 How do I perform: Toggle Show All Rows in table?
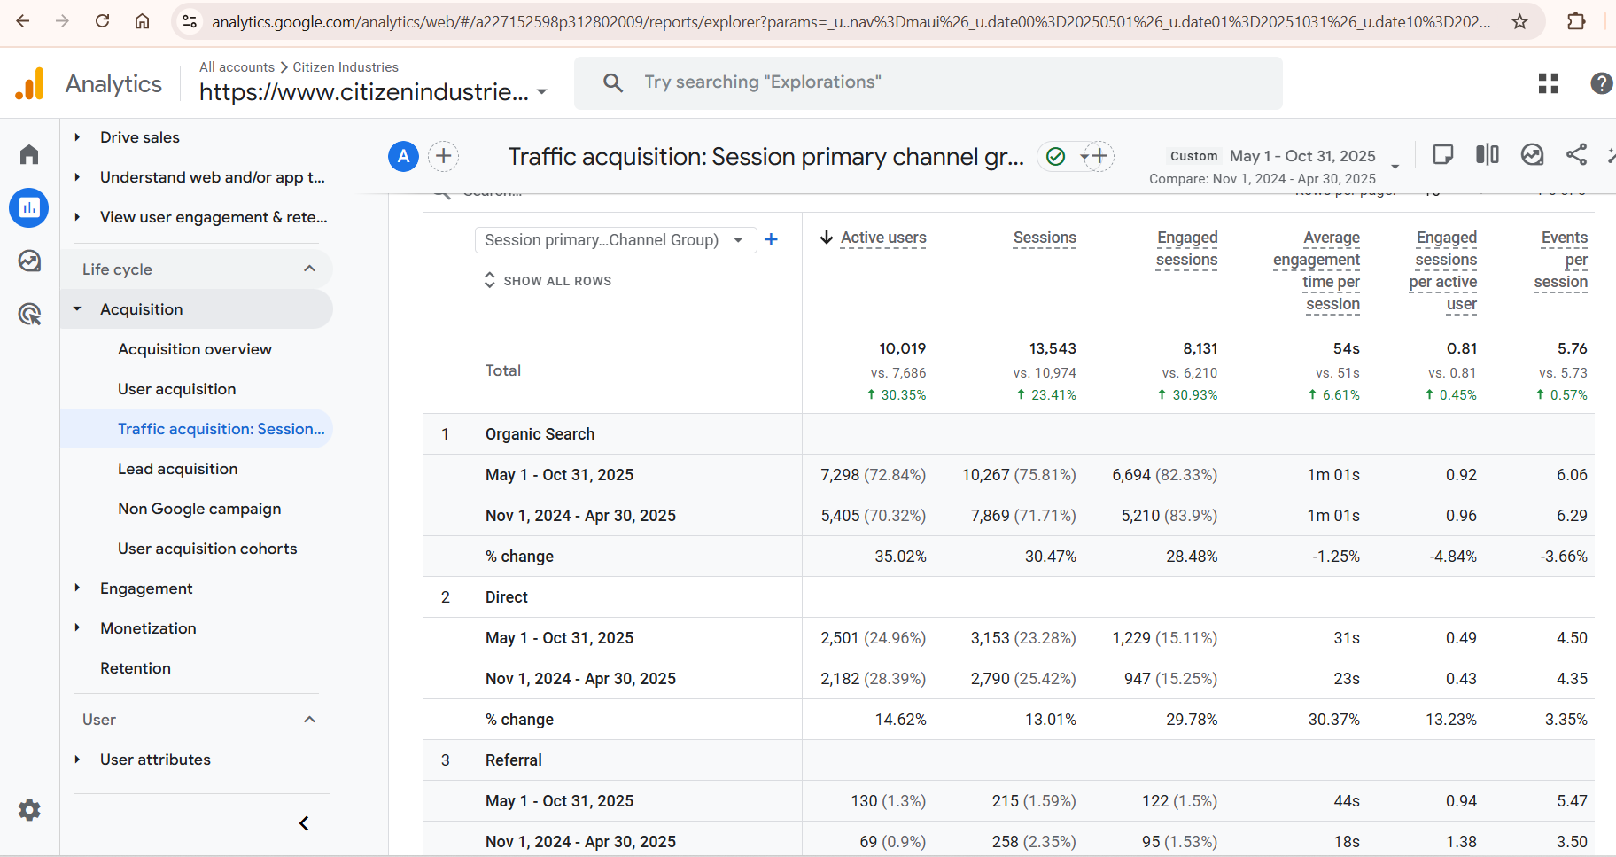(x=548, y=281)
